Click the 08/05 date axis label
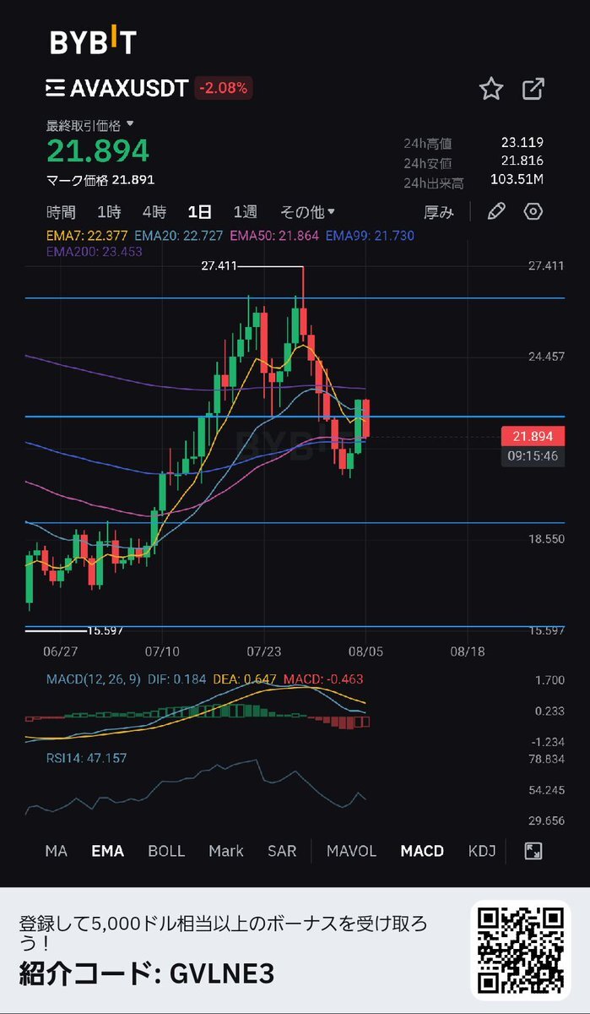This screenshot has height=1014, width=590. [365, 652]
